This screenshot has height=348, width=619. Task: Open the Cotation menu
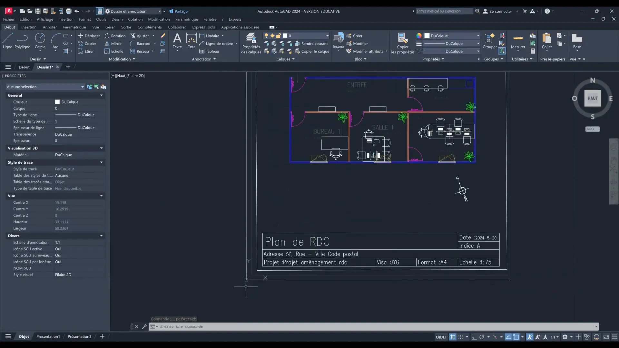[x=135, y=19]
